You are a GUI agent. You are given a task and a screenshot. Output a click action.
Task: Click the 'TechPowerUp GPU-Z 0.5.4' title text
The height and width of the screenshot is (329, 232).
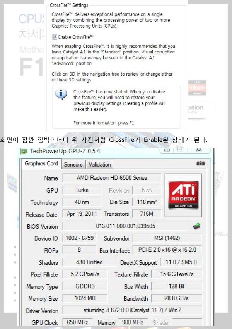click(x=65, y=151)
